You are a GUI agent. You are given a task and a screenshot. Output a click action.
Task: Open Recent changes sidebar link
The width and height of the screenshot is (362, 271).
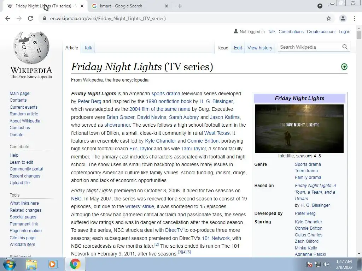pyautogui.click(x=25, y=176)
